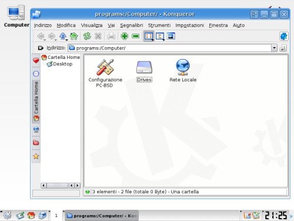Open Configurazione PC-BSD icon

(x=105, y=73)
